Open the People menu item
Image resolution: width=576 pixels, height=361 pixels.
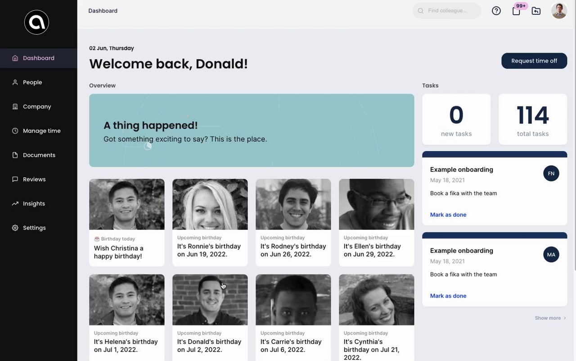32,82
